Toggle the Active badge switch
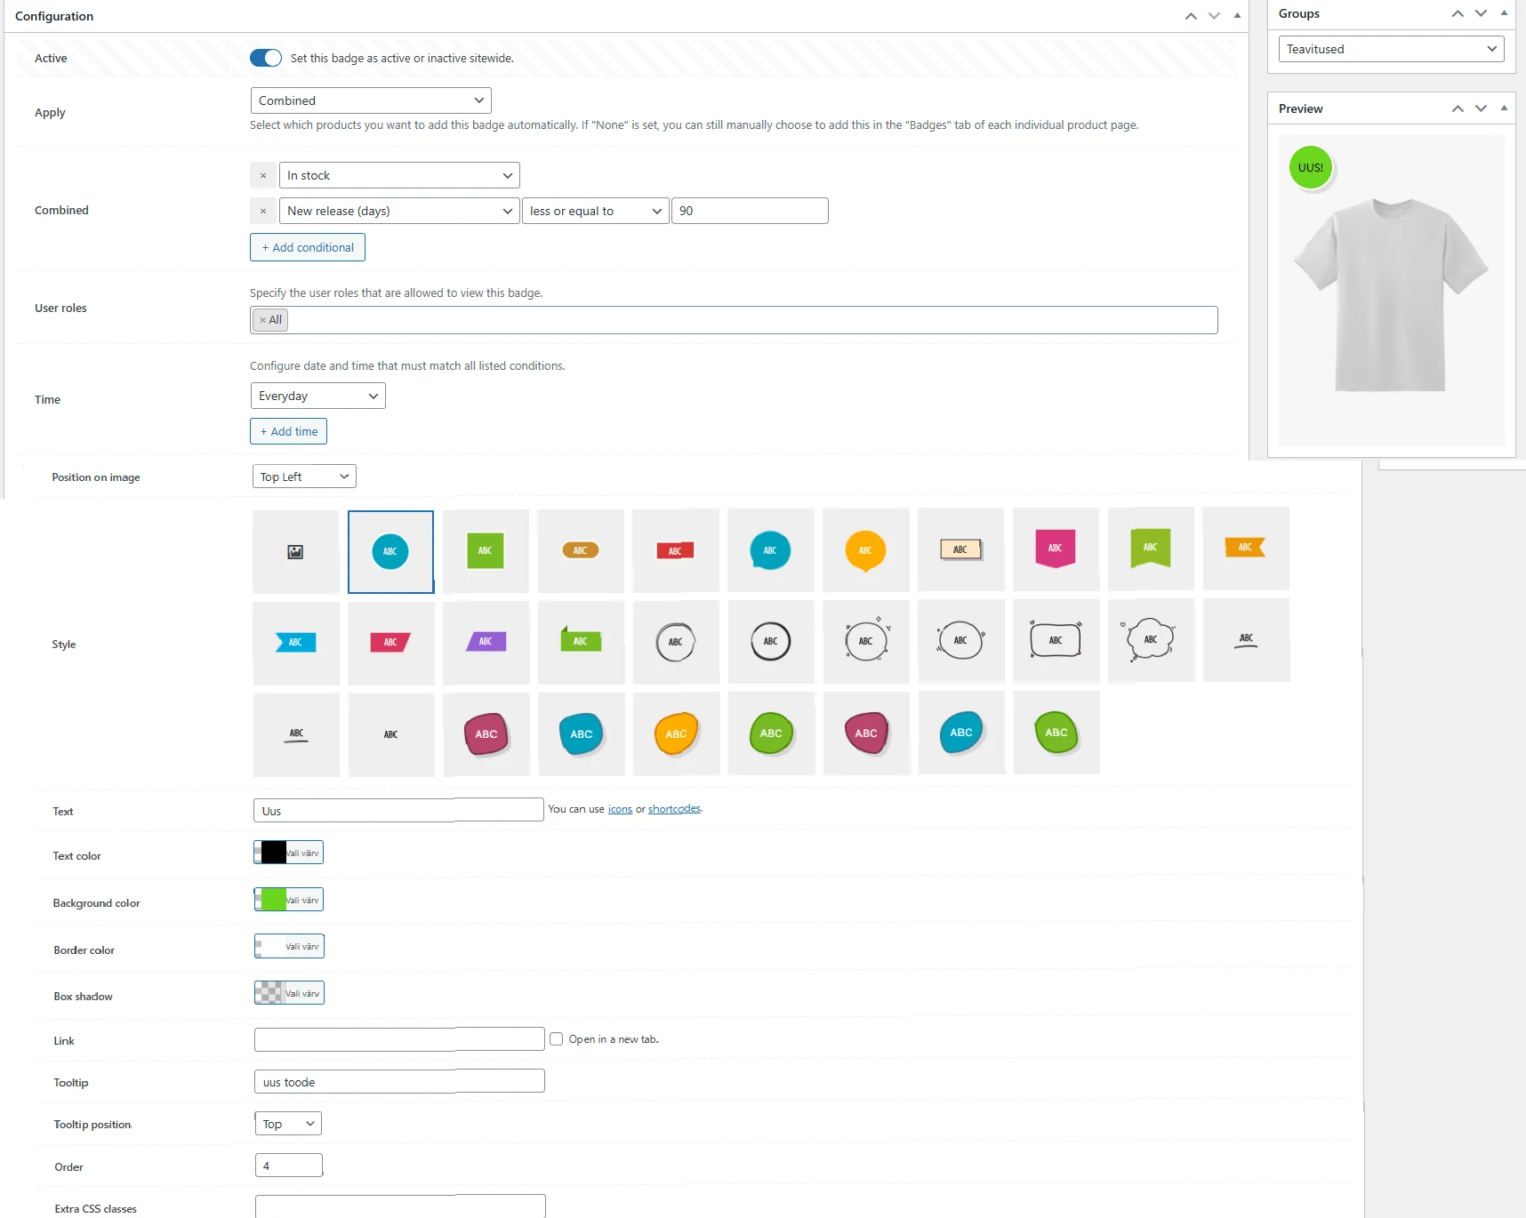 266,58
